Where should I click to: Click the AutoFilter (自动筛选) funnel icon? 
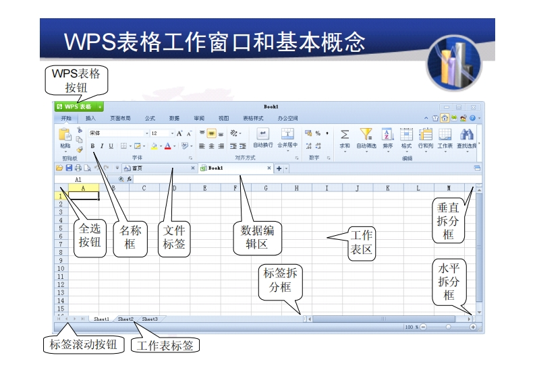tap(366, 134)
